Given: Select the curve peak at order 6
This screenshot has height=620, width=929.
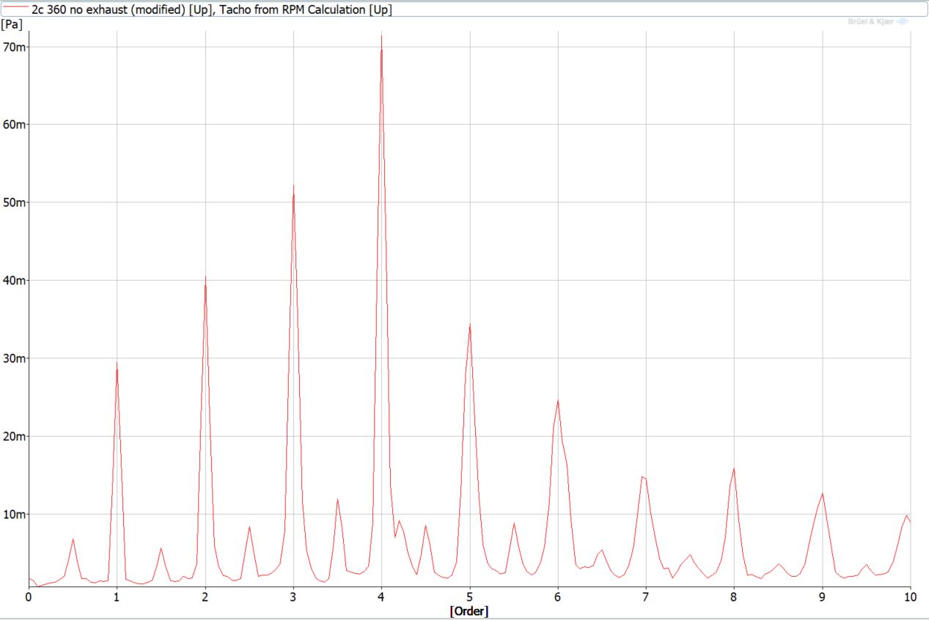Looking at the screenshot, I should tap(558, 401).
